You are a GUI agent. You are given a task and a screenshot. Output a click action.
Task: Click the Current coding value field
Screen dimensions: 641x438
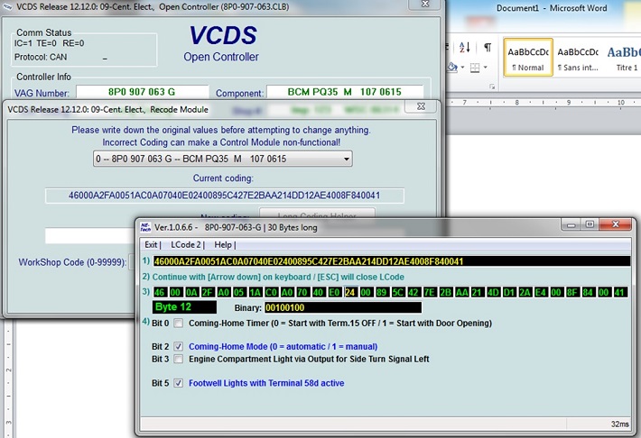click(225, 196)
